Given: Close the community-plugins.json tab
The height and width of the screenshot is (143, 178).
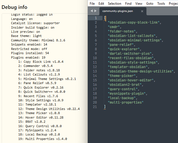Looking at the screenshot, I should coord(142,11).
